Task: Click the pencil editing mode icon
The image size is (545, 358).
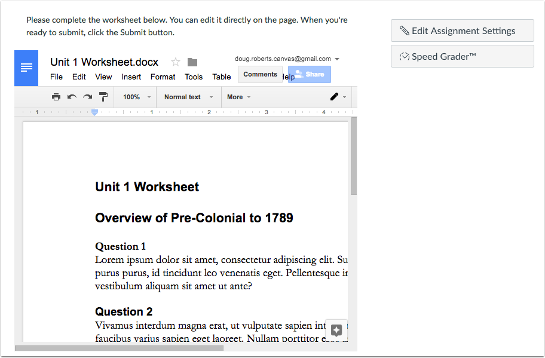Action: click(x=334, y=97)
